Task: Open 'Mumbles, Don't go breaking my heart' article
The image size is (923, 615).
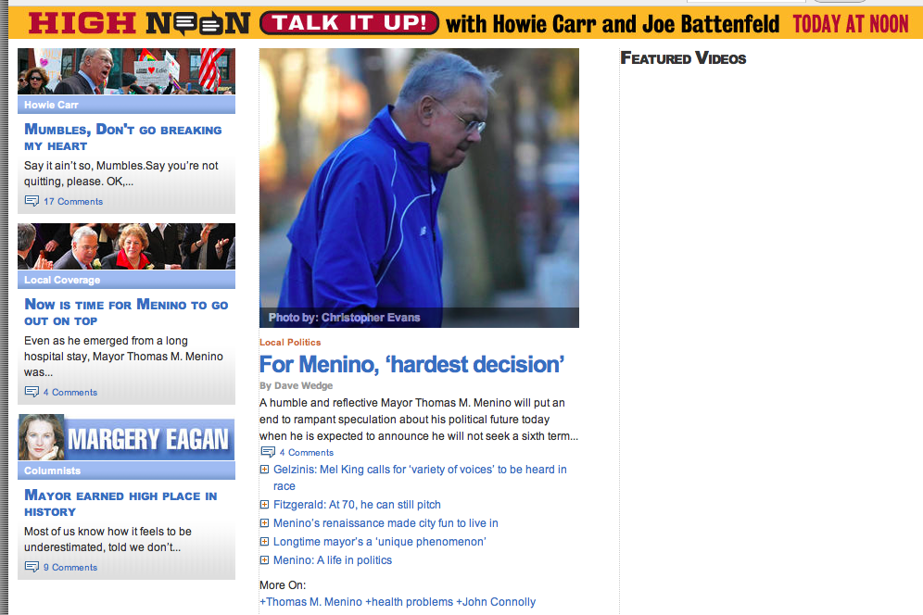Action: tap(122, 137)
